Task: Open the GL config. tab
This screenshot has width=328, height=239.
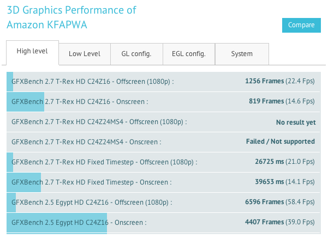Action: tap(136, 54)
